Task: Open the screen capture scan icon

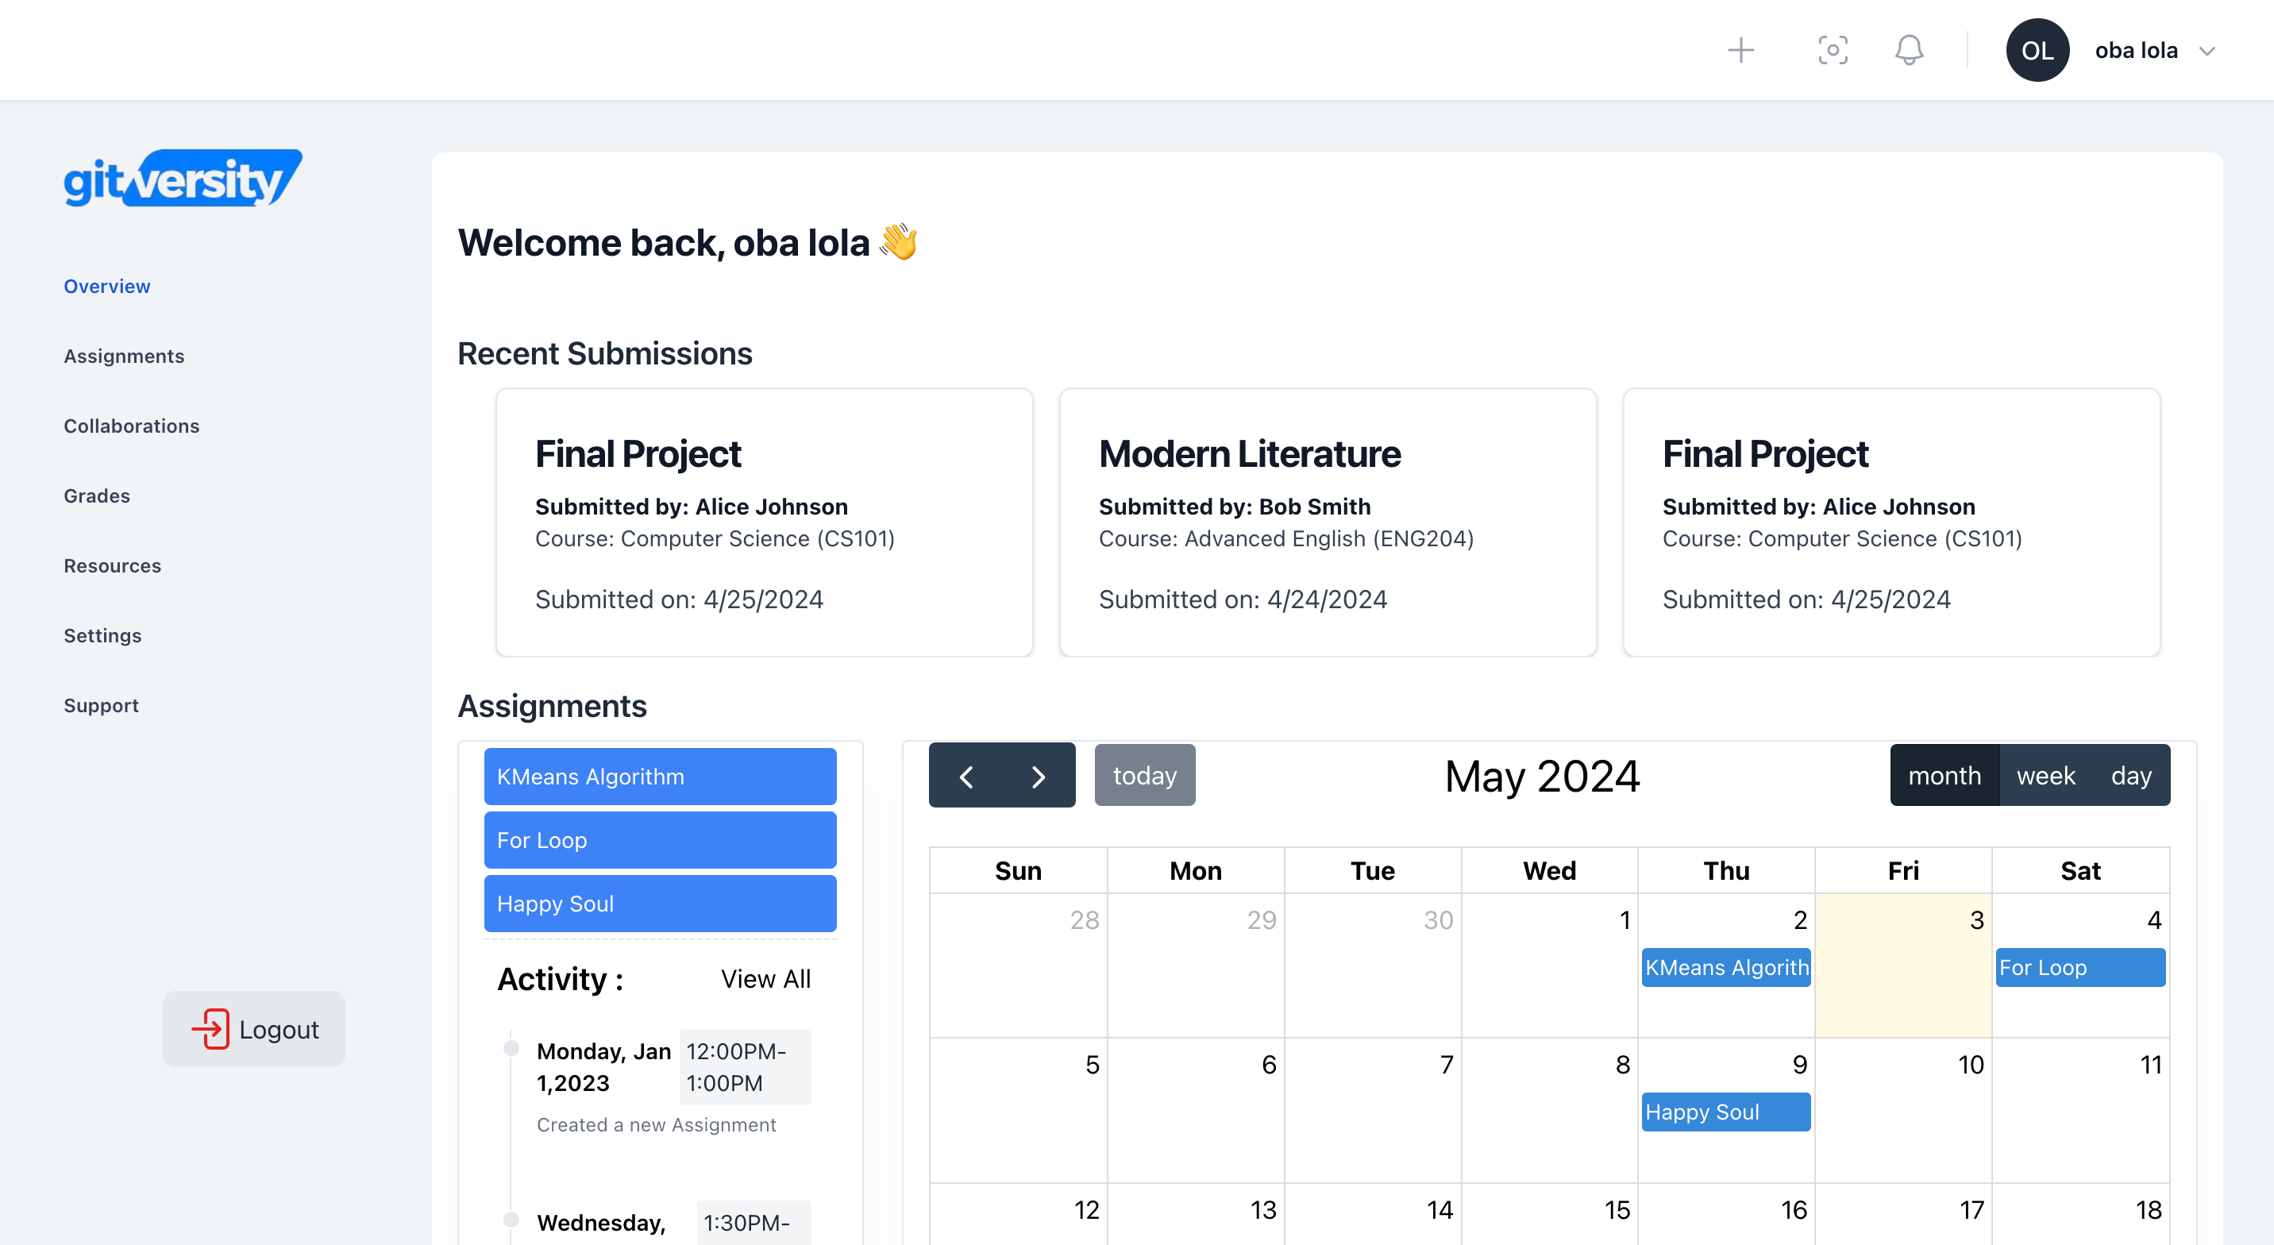Action: tap(1833, 50)
